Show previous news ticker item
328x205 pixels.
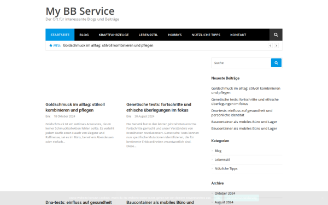270,45
